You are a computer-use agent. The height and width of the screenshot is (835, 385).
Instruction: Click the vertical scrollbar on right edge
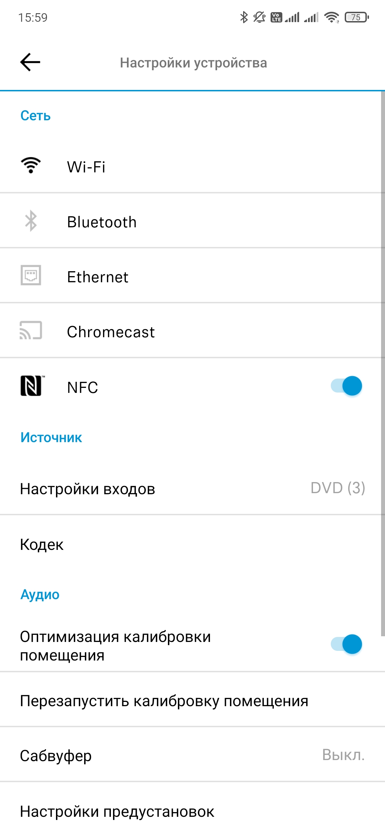pos(383,357)
